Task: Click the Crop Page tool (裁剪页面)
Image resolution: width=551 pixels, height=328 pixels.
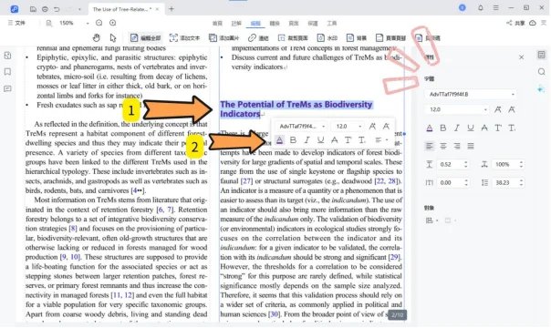Action: pyautogui.click(x=293, y=38)
